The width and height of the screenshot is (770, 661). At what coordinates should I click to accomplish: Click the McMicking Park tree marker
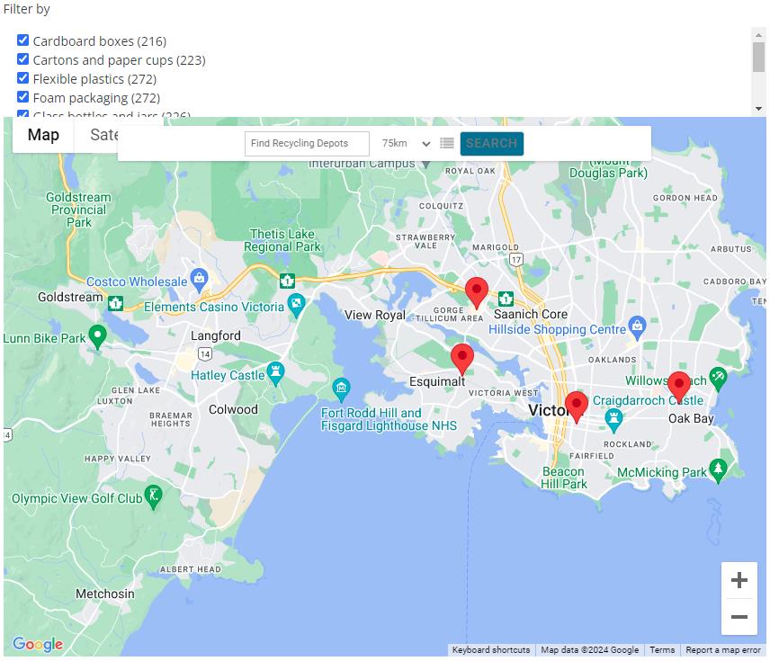coord(718,471)
